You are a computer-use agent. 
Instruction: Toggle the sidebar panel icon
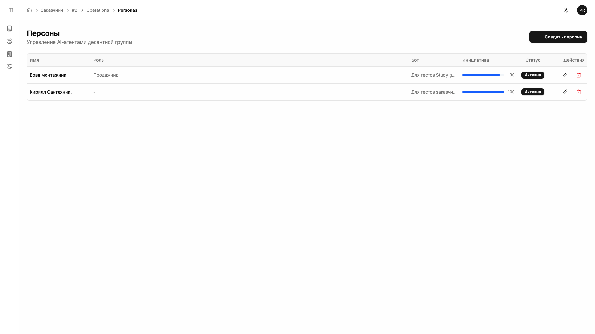(11, 10)
